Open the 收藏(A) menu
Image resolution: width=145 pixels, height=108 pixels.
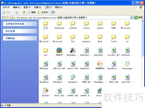(38, 7)
